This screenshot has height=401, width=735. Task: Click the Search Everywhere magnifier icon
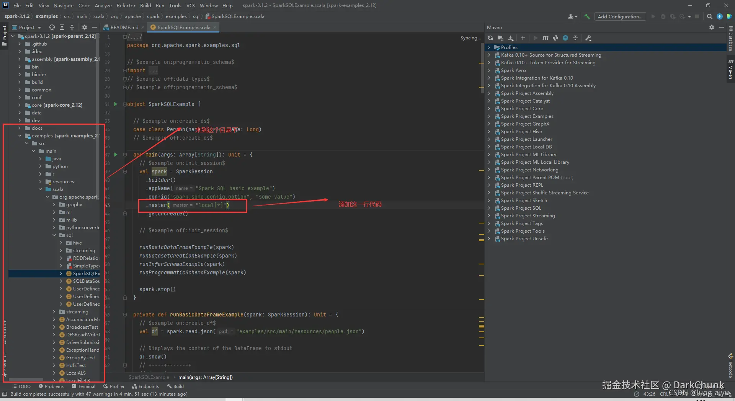(709, 16)
